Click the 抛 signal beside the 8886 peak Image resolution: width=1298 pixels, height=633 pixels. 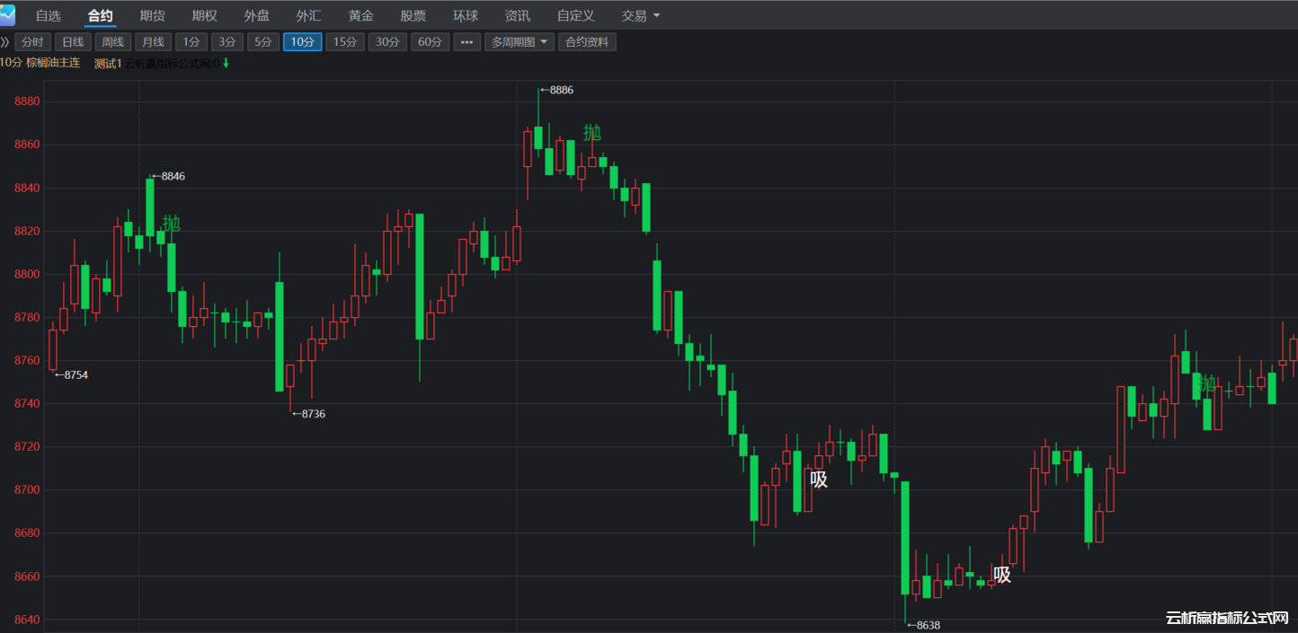(x=592, y=133)
